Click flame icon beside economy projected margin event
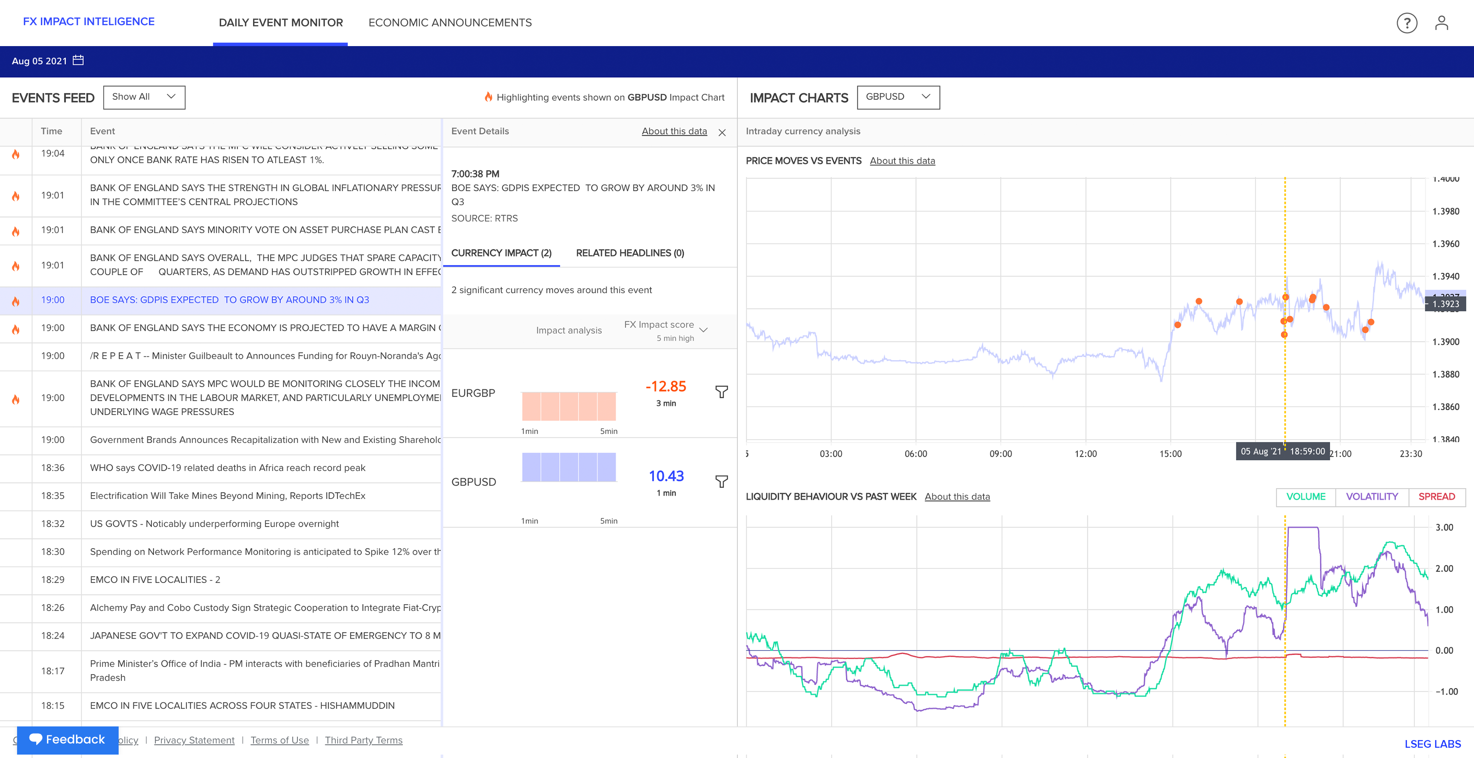1474x758 pixels. [16, 329]
